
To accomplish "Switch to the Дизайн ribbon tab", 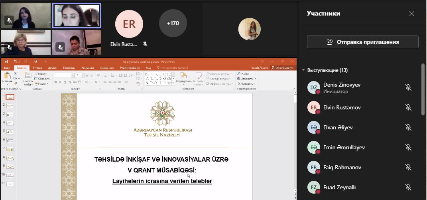I will pos(53,68).
